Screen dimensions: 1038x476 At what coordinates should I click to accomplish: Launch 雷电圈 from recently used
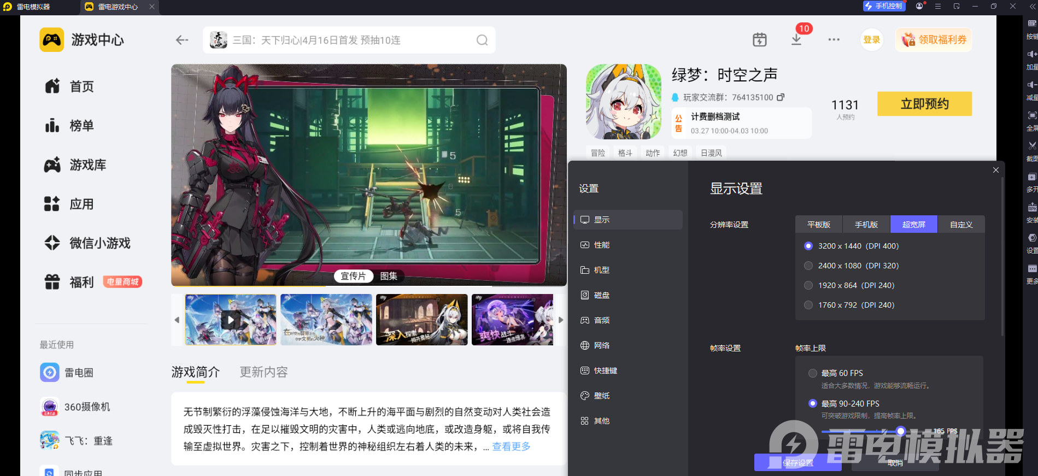point(67,373)
